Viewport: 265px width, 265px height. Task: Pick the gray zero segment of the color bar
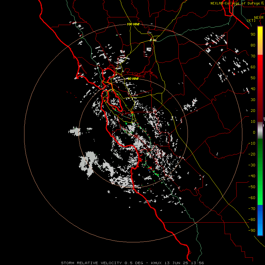[x=260, y=130]
